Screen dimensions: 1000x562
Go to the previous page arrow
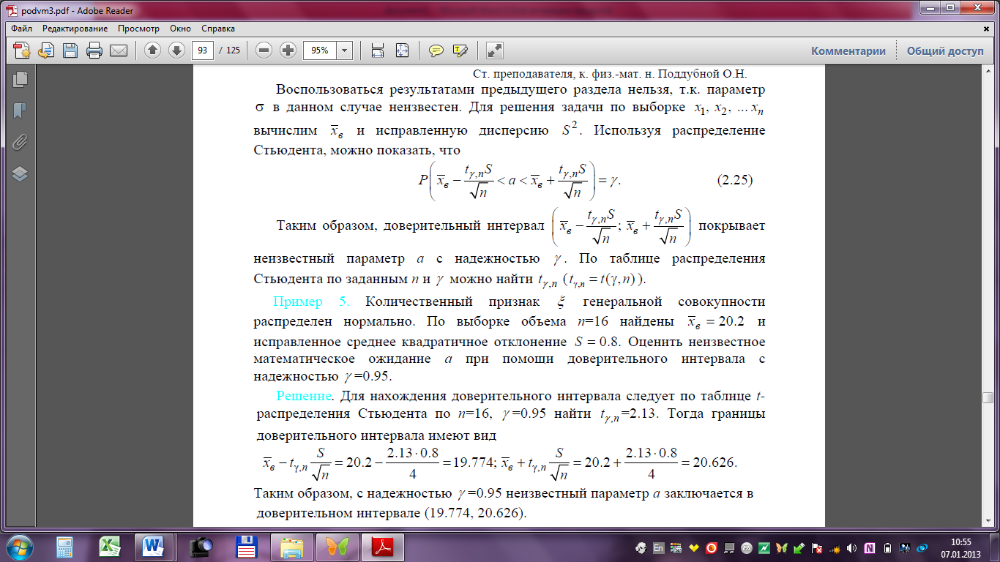click(x=152, y=50)
